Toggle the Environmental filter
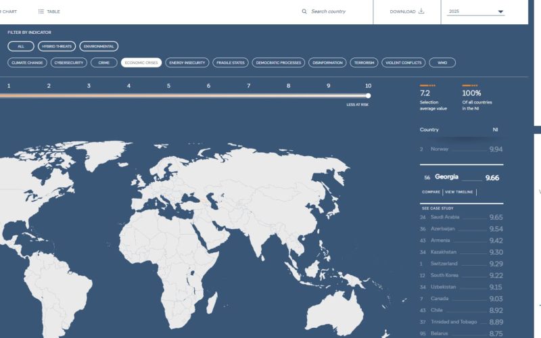 pyautogui.click(x=99, y=46)
